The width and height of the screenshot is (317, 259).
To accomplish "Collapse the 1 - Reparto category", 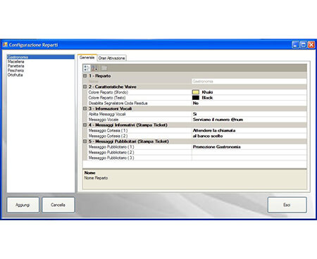I will 85,76.
